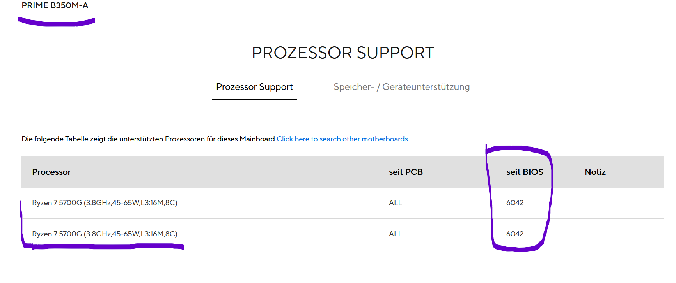Screen dimensions: 676x283
Task: Click the search other motherboards link
Action: (x=342, y=139)
